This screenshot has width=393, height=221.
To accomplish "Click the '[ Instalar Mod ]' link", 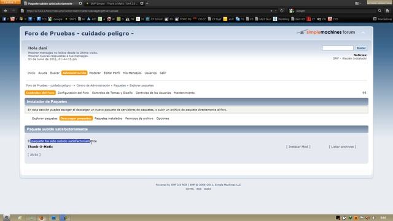I will (298, 147).
